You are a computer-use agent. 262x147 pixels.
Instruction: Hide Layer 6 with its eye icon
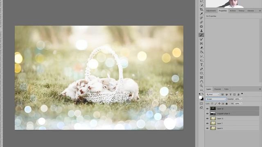[208, 128]
